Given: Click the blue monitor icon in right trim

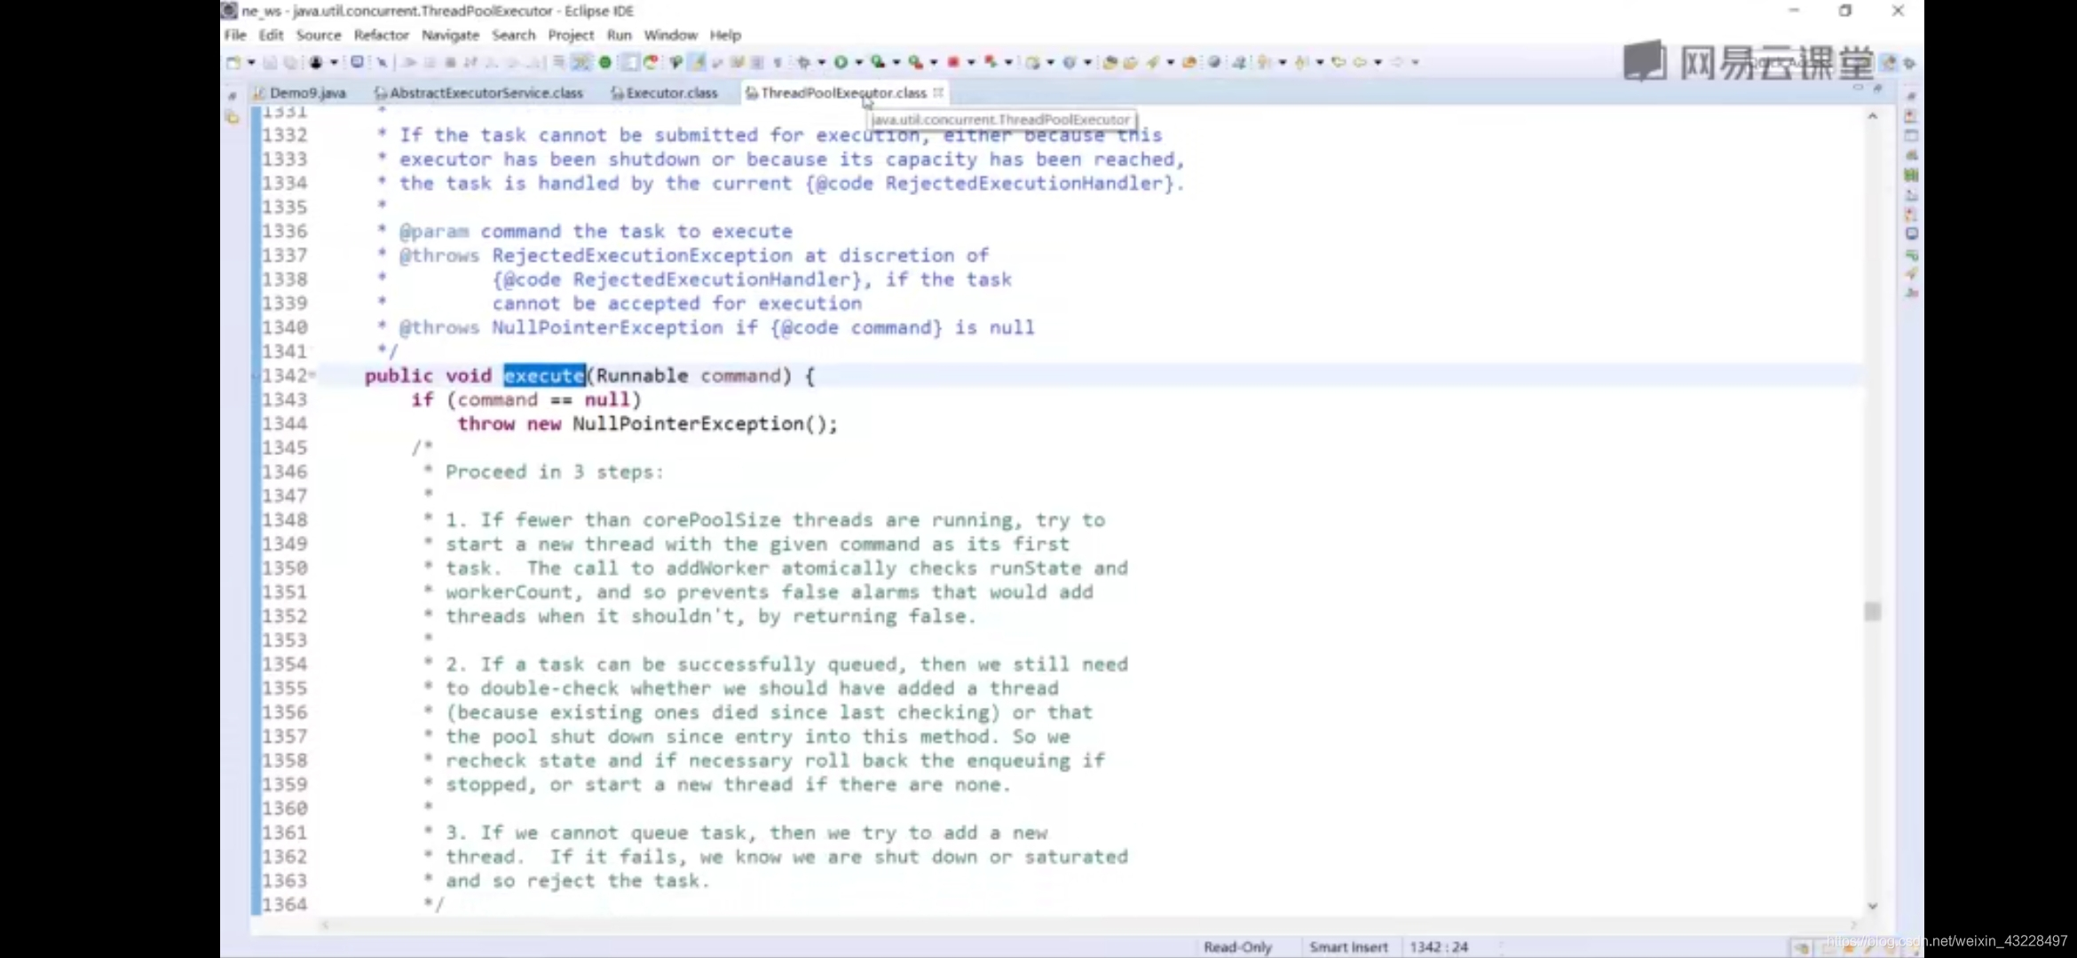Looking at the screenshot, I should point(1912,233).
